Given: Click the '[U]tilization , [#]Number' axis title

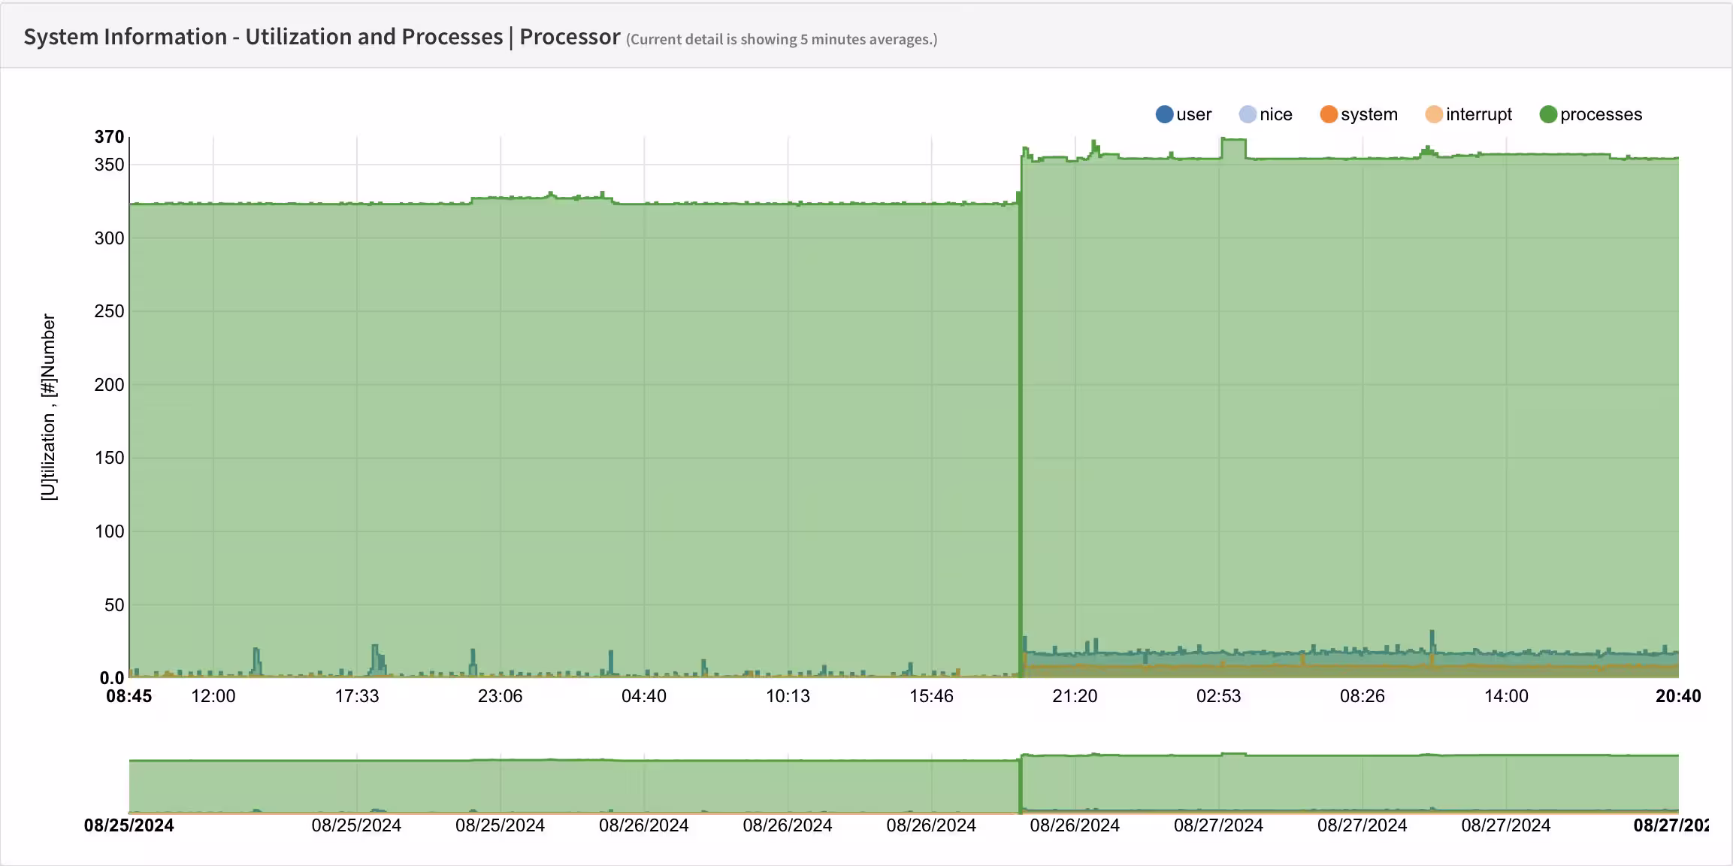Looking at the screenshot, I should coord(49,407).
